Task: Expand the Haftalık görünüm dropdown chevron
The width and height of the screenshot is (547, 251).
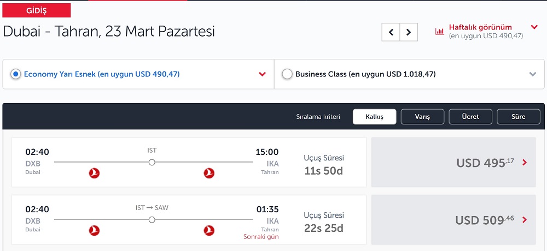Action: (534, 27)
